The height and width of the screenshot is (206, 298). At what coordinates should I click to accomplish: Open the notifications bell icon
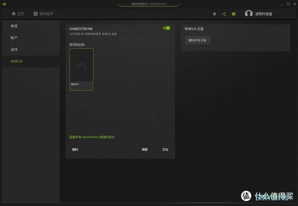point(214,14)
